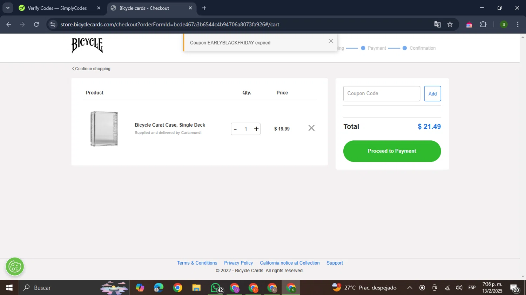Open WhatsApp with 42 notifications

coord(216,288)
